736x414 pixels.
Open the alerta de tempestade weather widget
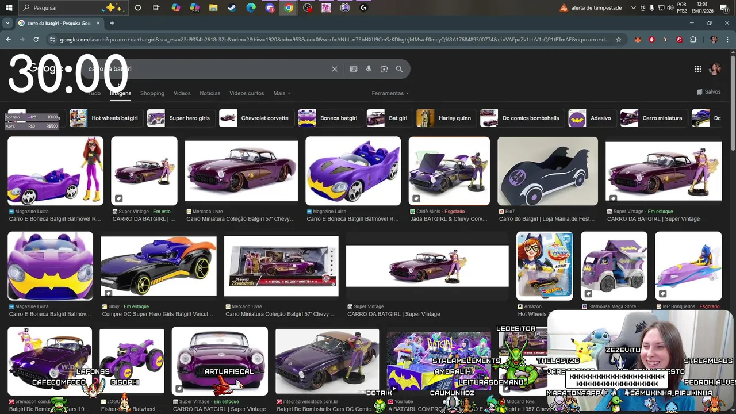coord(591,8)
